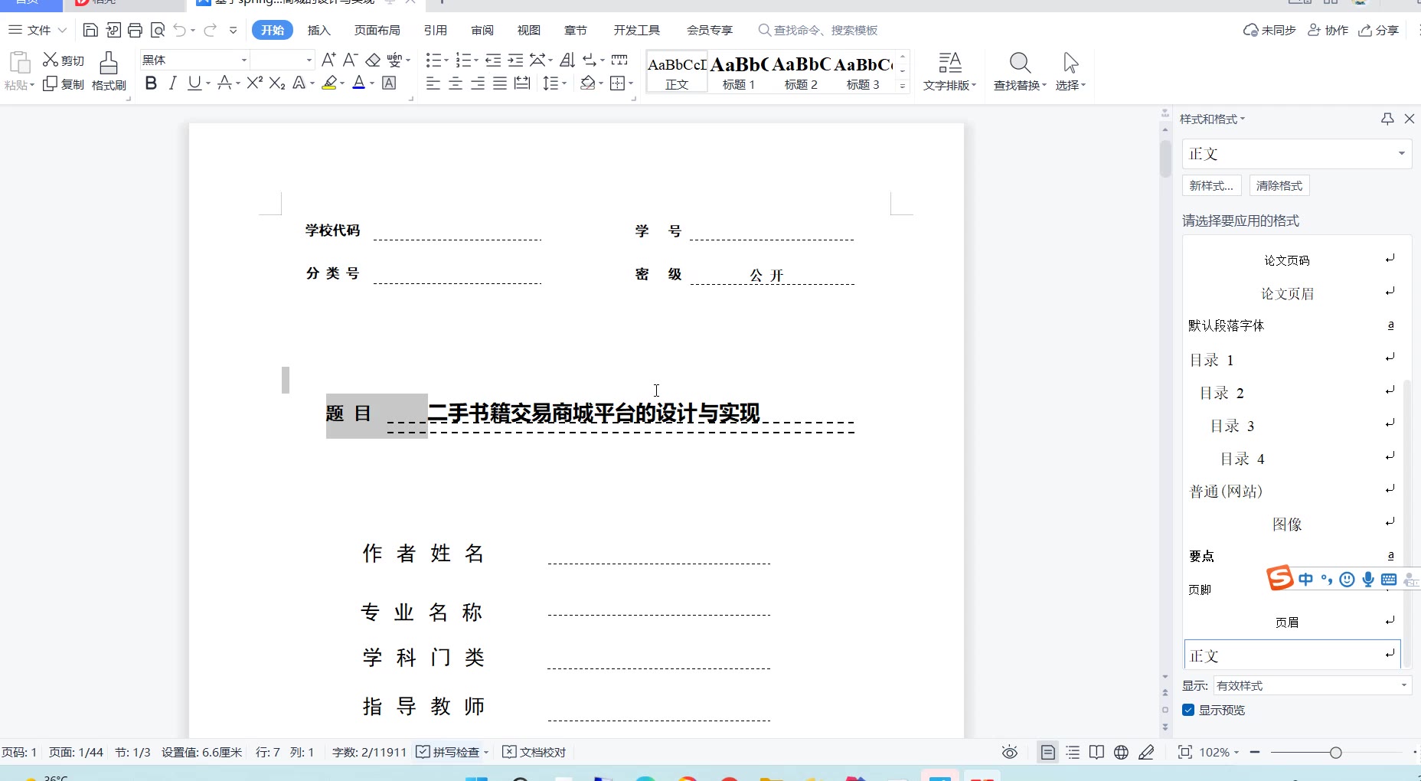Uncheck the 显示预览 checkbox
Image resolution: width=1421 pixels, height=781 pixels.
pyautogui.click(x=1188, y=710)
